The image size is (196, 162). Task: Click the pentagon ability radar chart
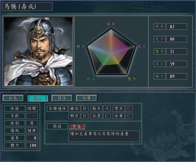tap(111, 52)
